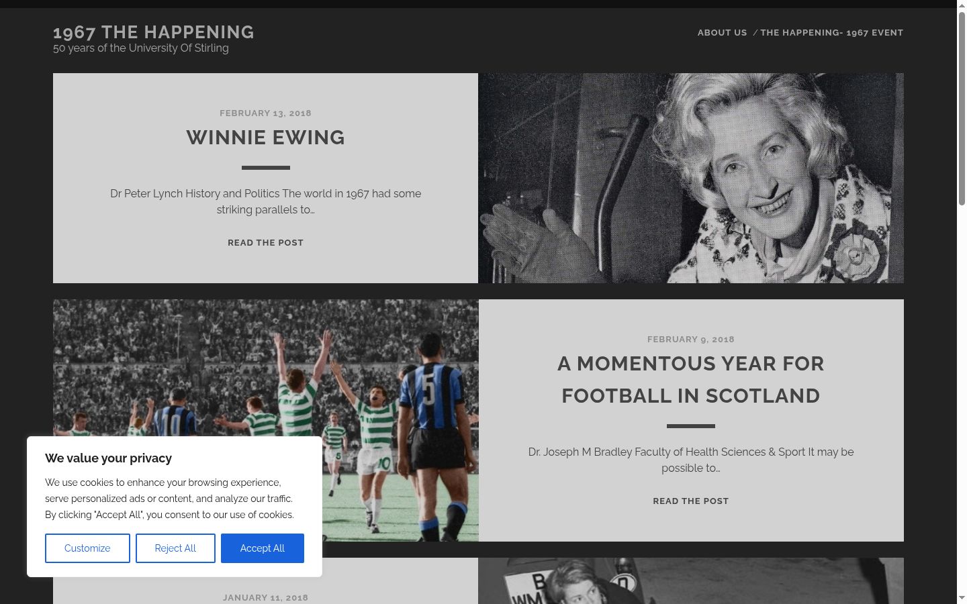Viewport: 967px width, 604px height.
Task: Open the Winnie Ewing post title
Action: click(265, 138)
